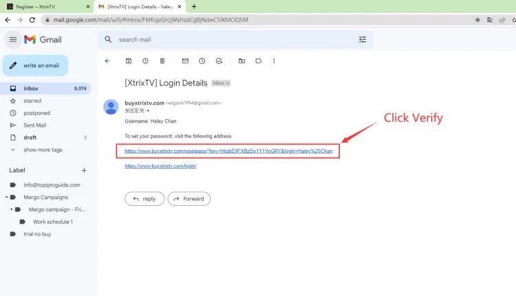Open the Gmail main menu hamburger icon
Viewport: 516px width, 296px height.
(13, 39)
